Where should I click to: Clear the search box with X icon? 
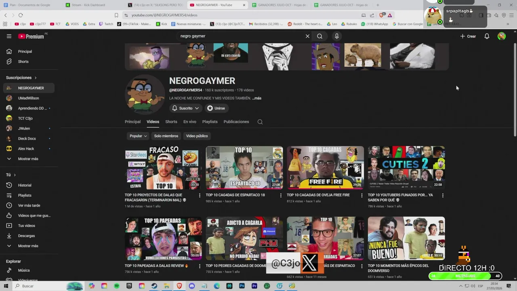pyautogui.click(x=307, y=36)
